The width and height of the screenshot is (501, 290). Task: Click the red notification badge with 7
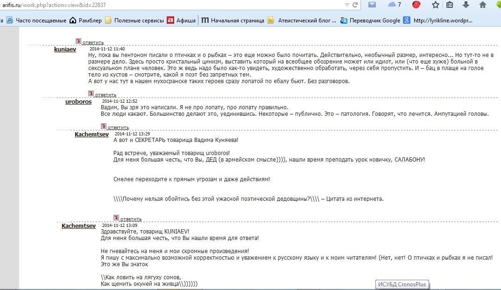(x=416, y=5)
